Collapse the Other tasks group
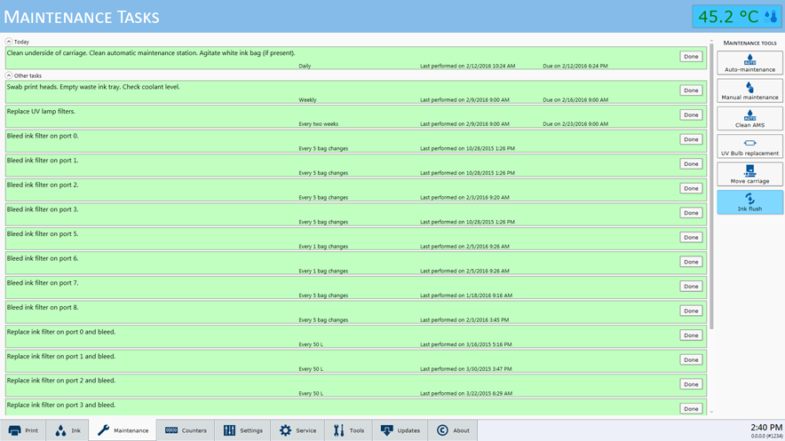The width and height of the screenshot is (785, 441). click(9, 75)
